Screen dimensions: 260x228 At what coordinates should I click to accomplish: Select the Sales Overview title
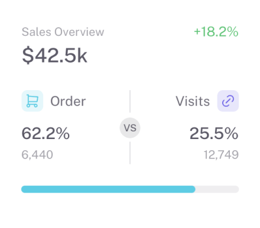click(x=63, y=32)
